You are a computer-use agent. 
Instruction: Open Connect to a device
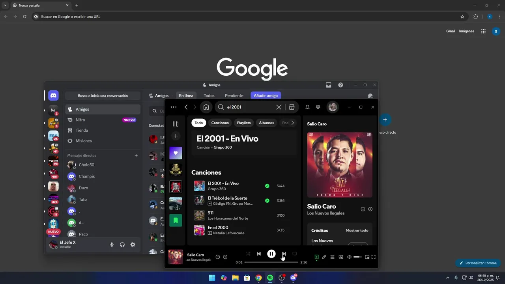point(341,257)
